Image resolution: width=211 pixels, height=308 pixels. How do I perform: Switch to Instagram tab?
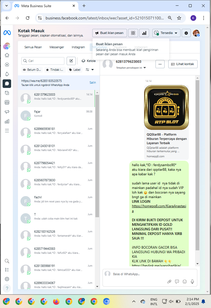(x=78, y=47)
